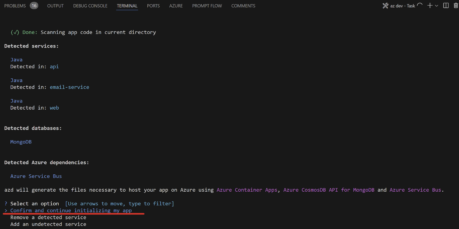The image size is (459, 229).
Task: Switch to the PROBLEMS tab
Action: [x=15, y=6]
